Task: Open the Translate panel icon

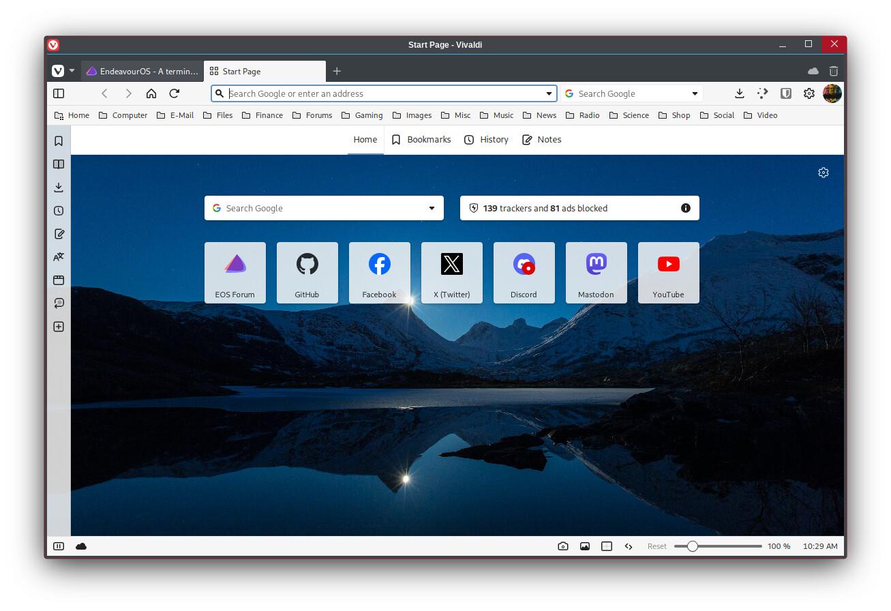Action: (59, 257)
